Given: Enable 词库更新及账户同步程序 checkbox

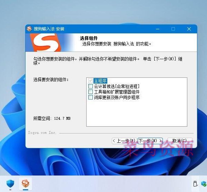Looking at the screenshot, I should click(x=91, y=97).
